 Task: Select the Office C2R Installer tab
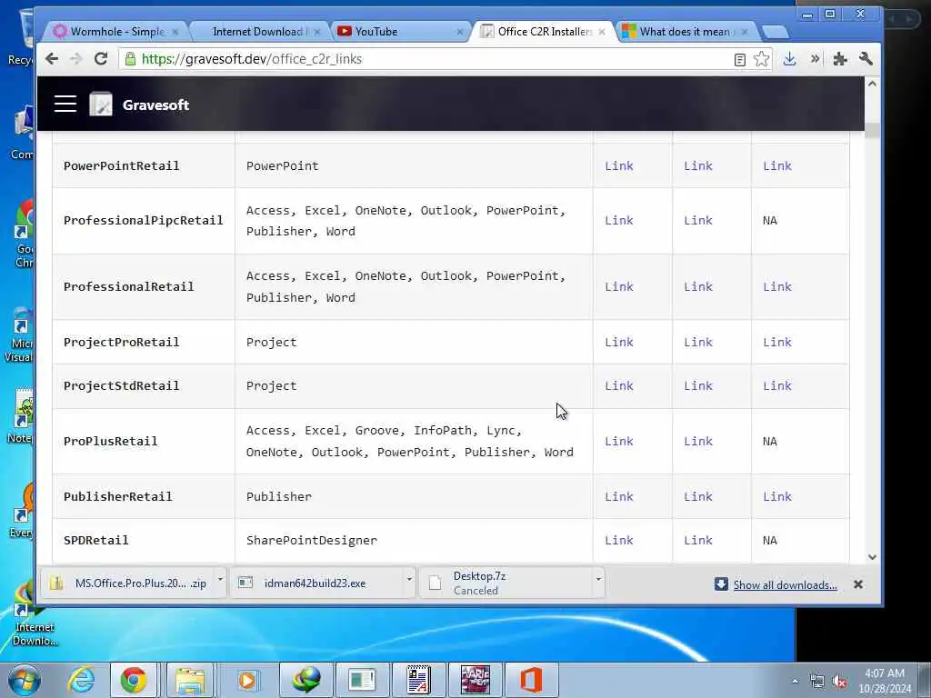tap(544, 32)
